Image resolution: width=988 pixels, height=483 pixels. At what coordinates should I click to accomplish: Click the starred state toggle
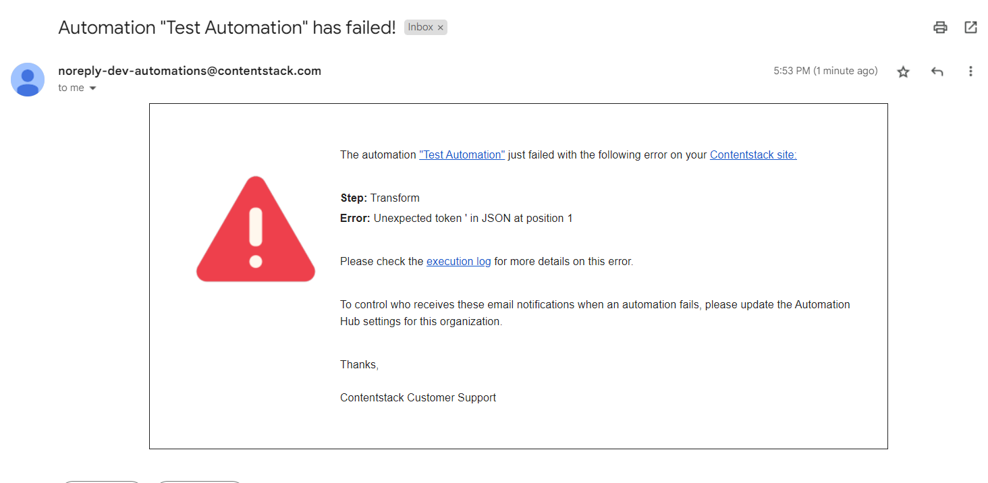pos(903,71)
